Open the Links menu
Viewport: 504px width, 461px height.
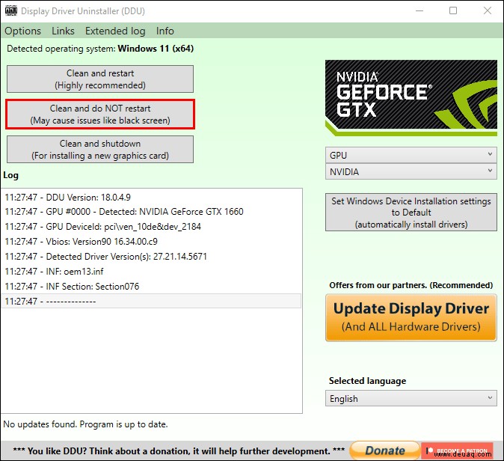63,31
